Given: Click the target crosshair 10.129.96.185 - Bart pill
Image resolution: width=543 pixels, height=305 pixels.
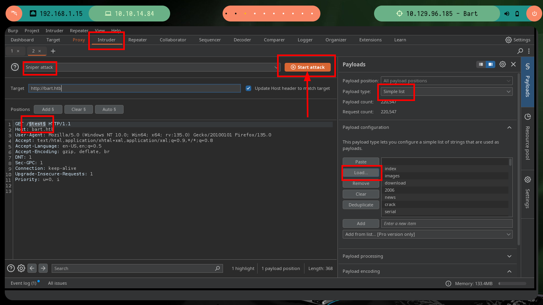Looking at the screenshot, I should [x=437, y=14].
